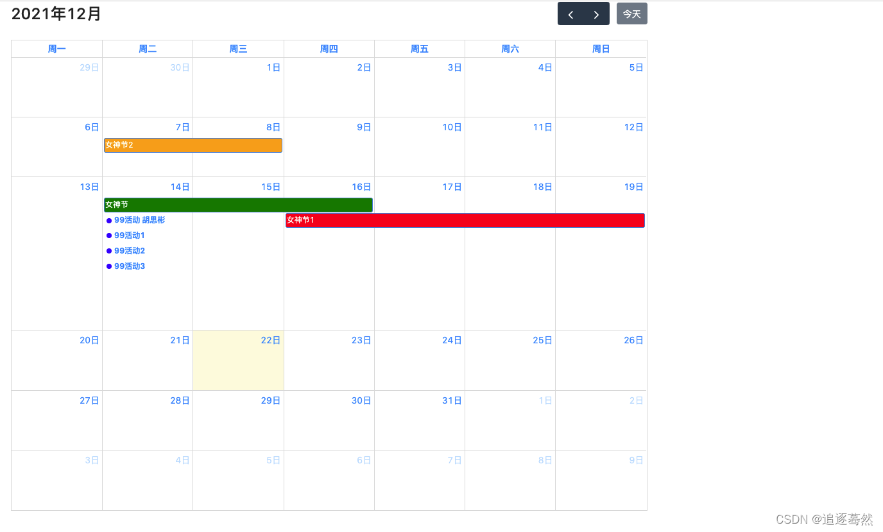
Task: Click the 周四 column header
Action: pyautogui.click(x=329, y=49)
